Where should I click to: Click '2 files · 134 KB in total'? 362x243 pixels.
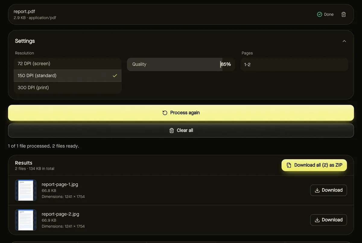click(x=35, y=169)
